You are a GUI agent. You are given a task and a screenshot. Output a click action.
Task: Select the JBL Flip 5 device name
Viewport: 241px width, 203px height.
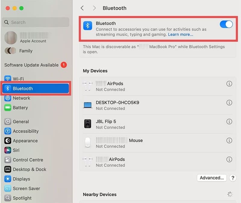(106, 122)
